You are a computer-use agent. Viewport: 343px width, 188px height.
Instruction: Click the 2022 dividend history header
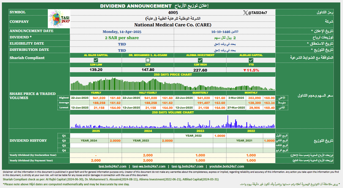click(x=251, y=130)
